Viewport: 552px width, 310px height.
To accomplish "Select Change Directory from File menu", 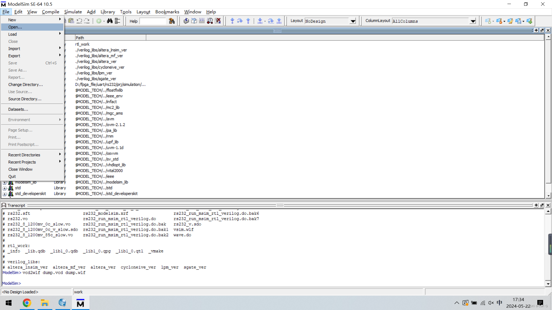I will click(x=25, y=84).
